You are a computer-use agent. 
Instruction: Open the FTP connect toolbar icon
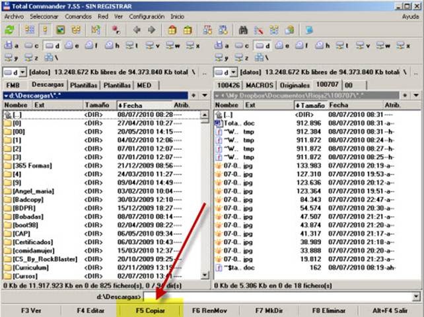tap(207, 30)
